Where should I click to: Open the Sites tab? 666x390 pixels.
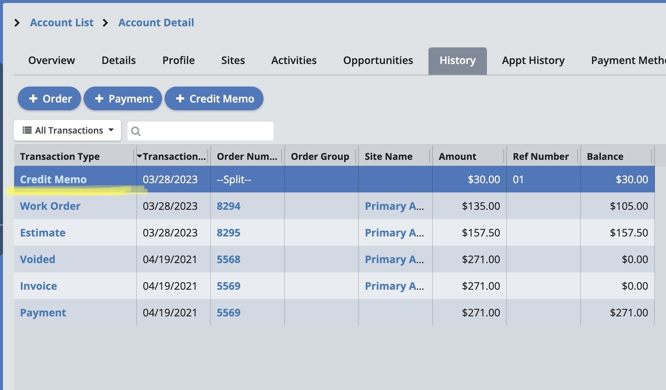coord(233,60)
